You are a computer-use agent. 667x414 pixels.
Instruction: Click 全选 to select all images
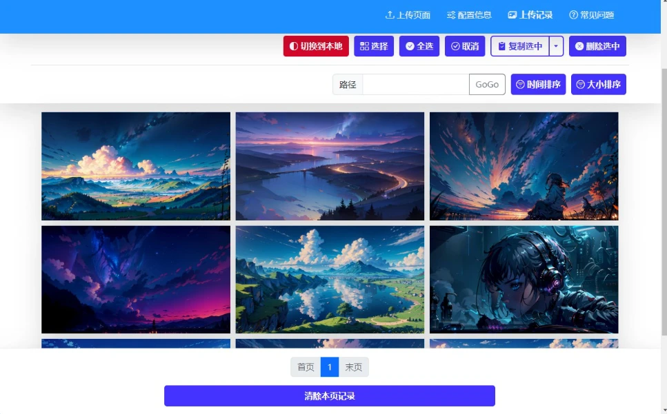(419, 46)
